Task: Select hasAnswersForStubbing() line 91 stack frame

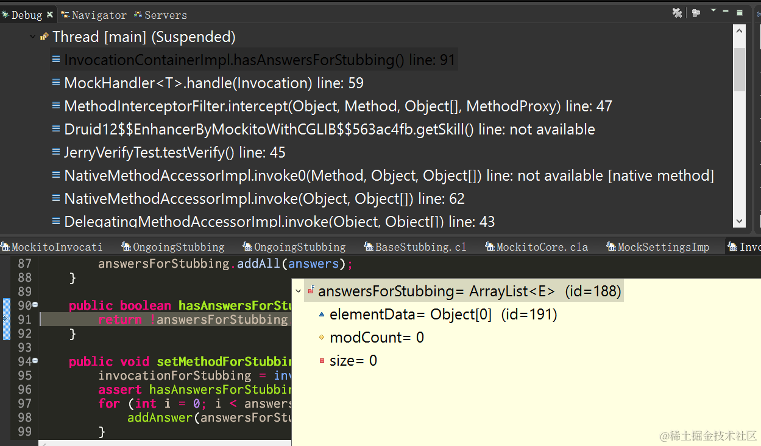Action: tap(253, 60)
